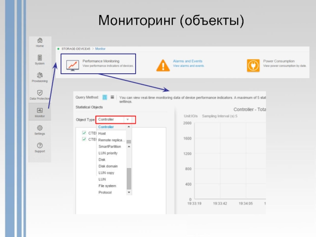Click the Alarms and Events warning icon

(163, 65)
